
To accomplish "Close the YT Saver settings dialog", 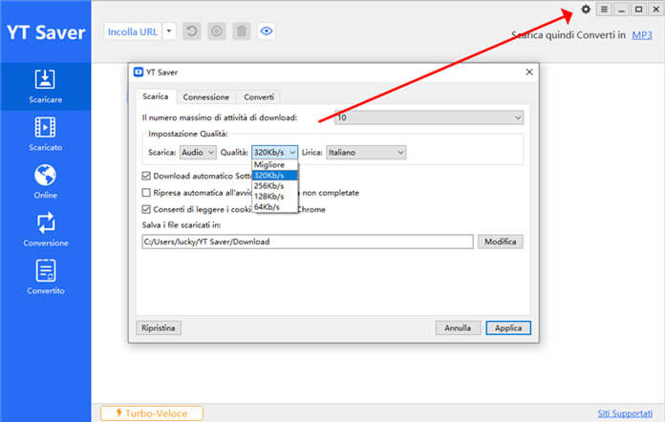I will 529,72.
